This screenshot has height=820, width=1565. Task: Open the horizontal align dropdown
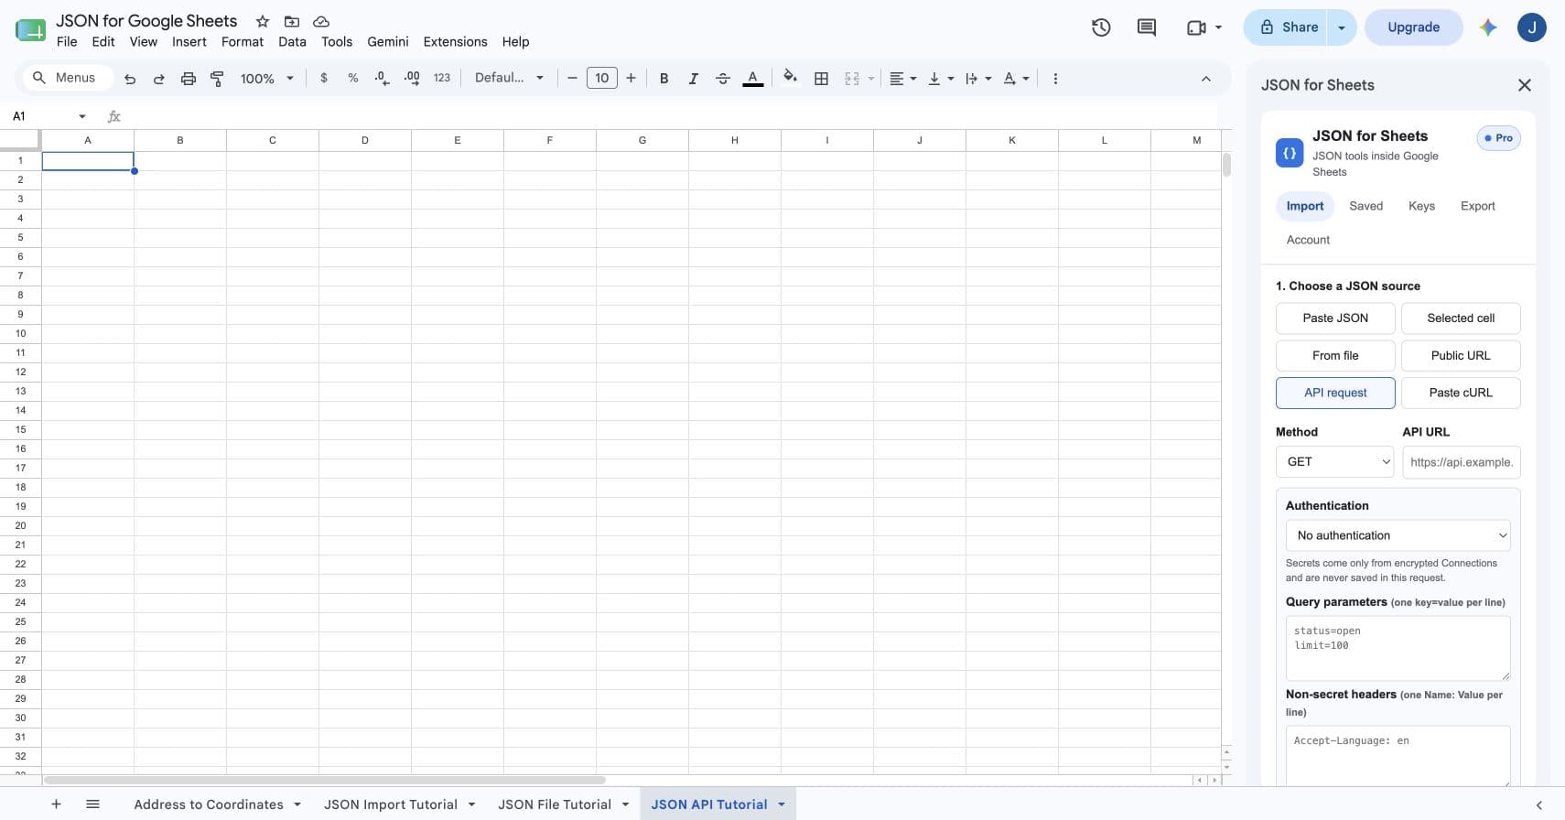902,79
